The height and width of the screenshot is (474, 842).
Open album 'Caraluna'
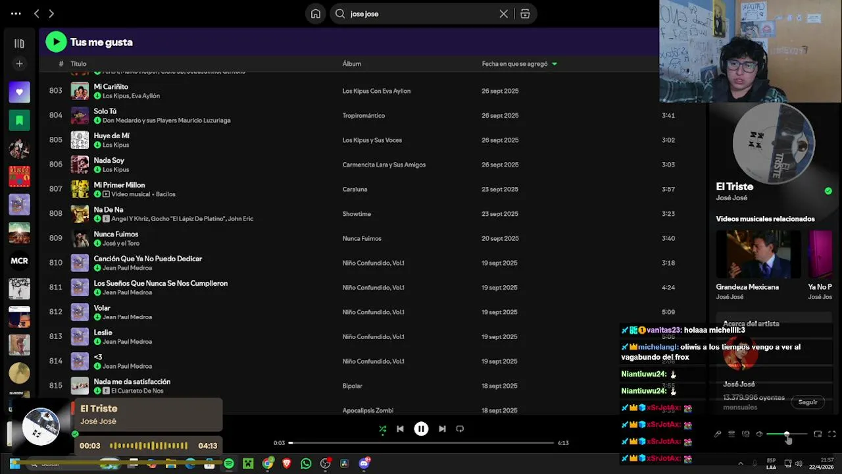click(x=355, y=189)
